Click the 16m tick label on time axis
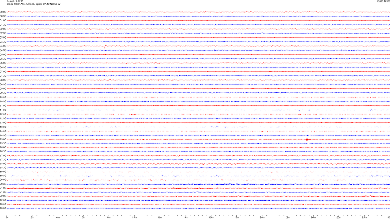The height and width of the screenshot is (219, 390). click(x=211, y=217)
